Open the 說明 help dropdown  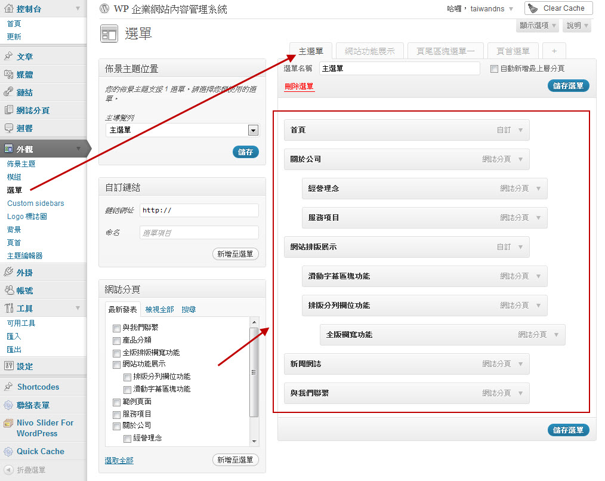pos(577,26)
